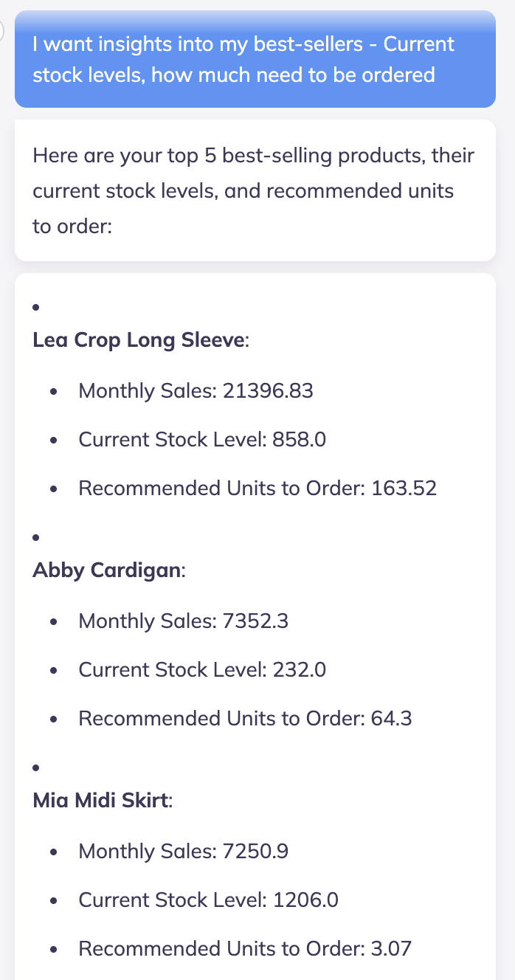Click Recommended Units to Order 64.3
This screenshot has height=980, width=515.
245,719
